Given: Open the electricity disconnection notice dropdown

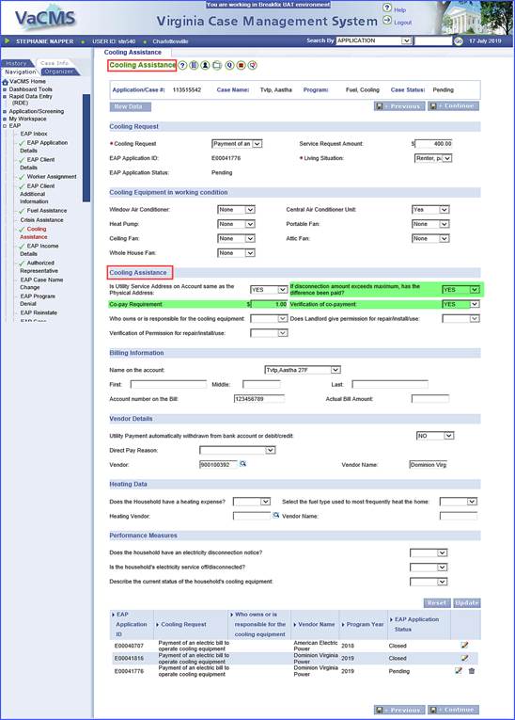Looking at the screenshot, I should [429, 552].
